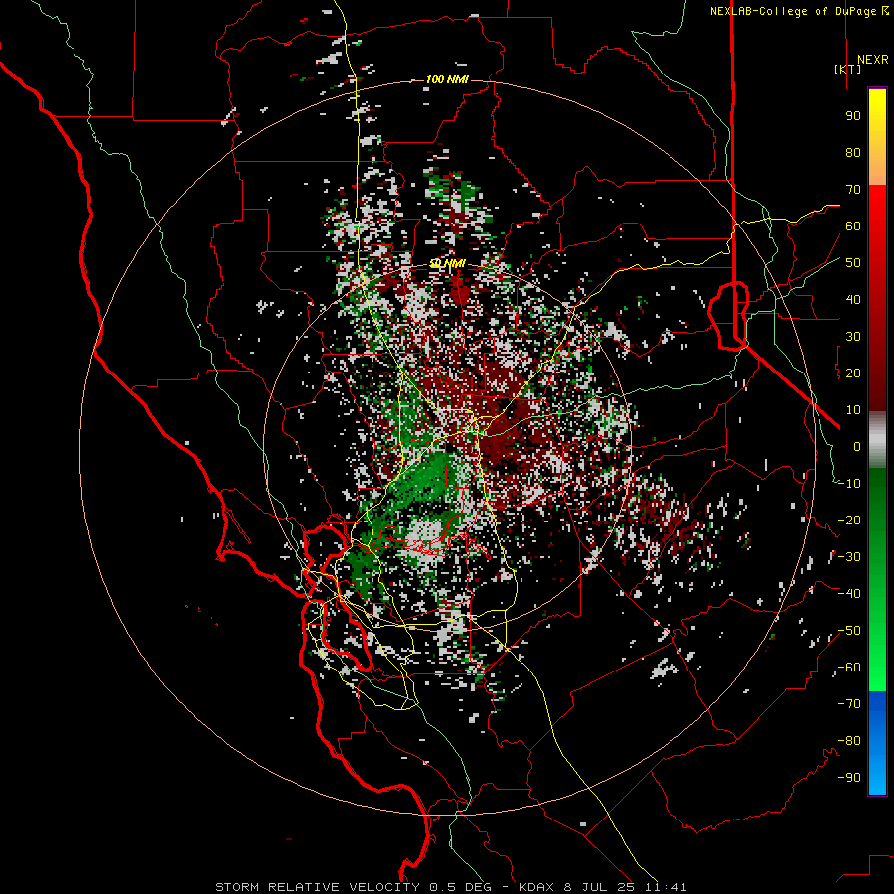Click the NEXR label above the scale
The height and width of the screenshot is (894, 894).
[x=872, y=60]
